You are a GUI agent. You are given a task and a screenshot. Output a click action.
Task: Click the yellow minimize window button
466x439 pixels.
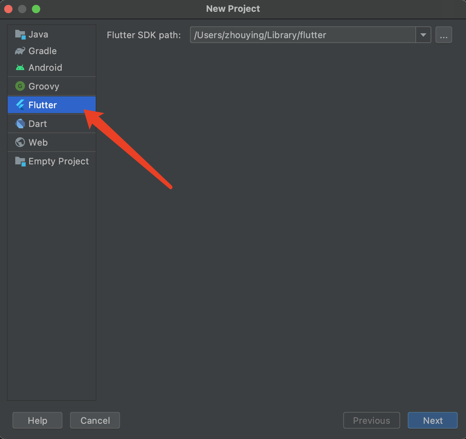[22, 9]
